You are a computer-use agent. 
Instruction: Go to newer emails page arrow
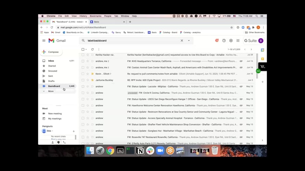tap(245, 49)
